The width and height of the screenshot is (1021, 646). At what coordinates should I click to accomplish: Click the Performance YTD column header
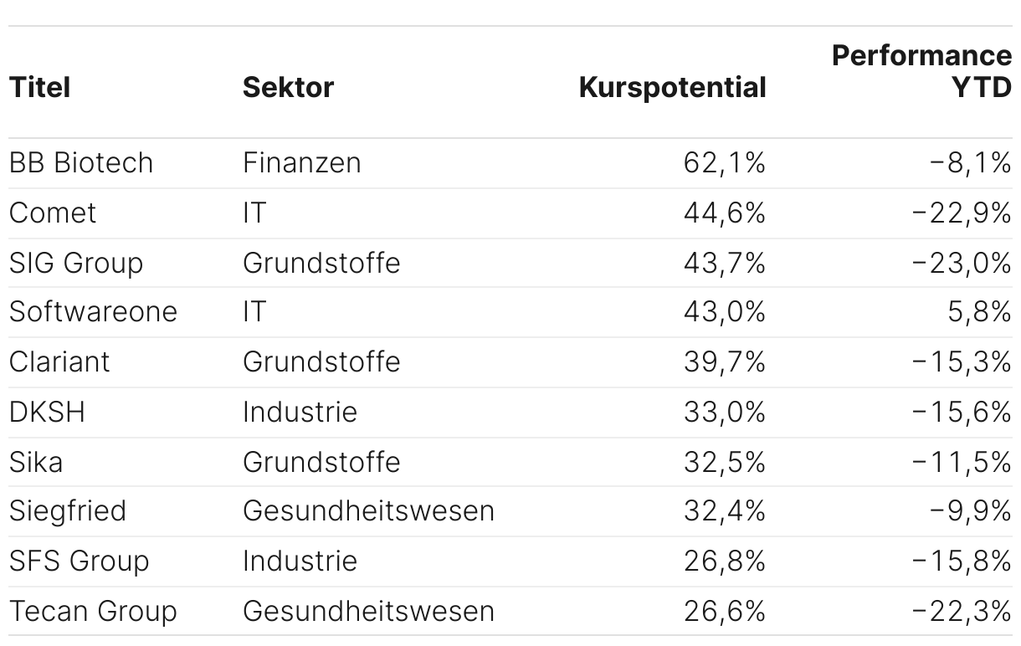click(921, 72)
